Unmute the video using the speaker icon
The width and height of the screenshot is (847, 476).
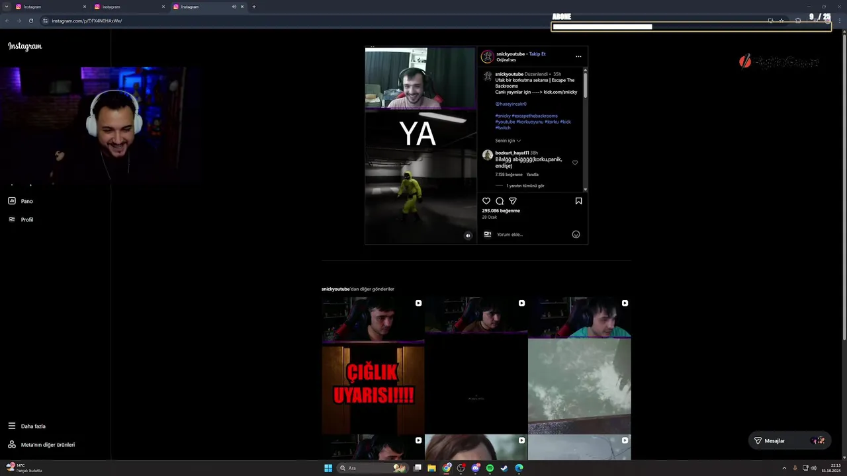[x=468, y=235]
